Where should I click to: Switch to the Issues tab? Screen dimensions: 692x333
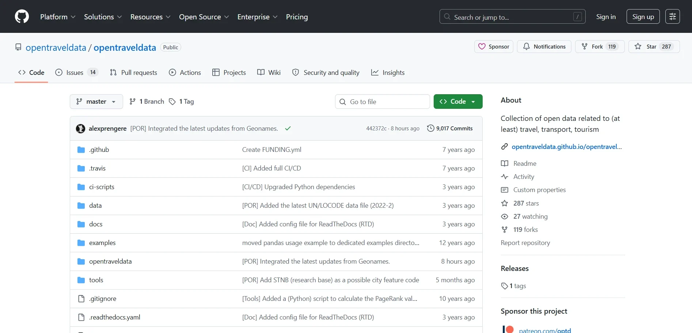pyautogui.click(x=77, y=73)
